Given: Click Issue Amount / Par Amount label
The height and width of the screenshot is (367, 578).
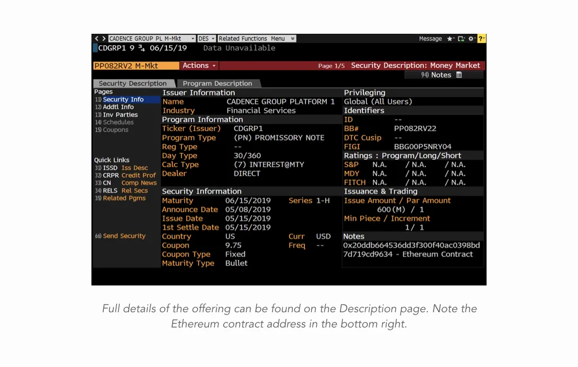Looking at the screenshot, I should pyautogui.click(x=397, y=200).
